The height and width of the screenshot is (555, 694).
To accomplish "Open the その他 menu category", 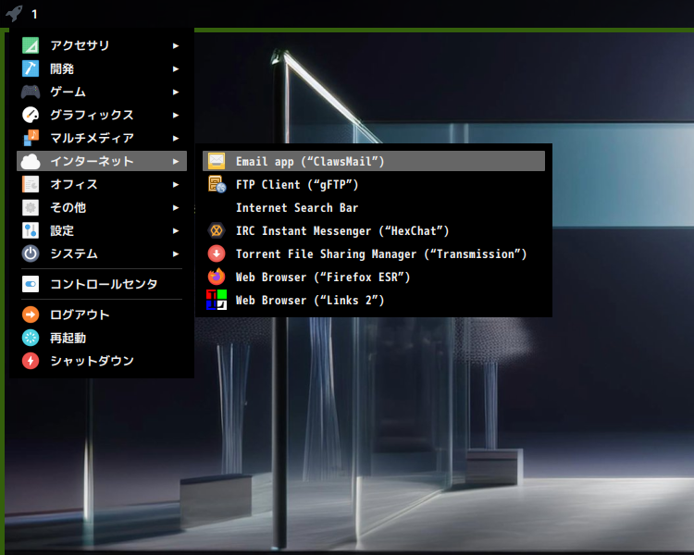I will point(102,207).
